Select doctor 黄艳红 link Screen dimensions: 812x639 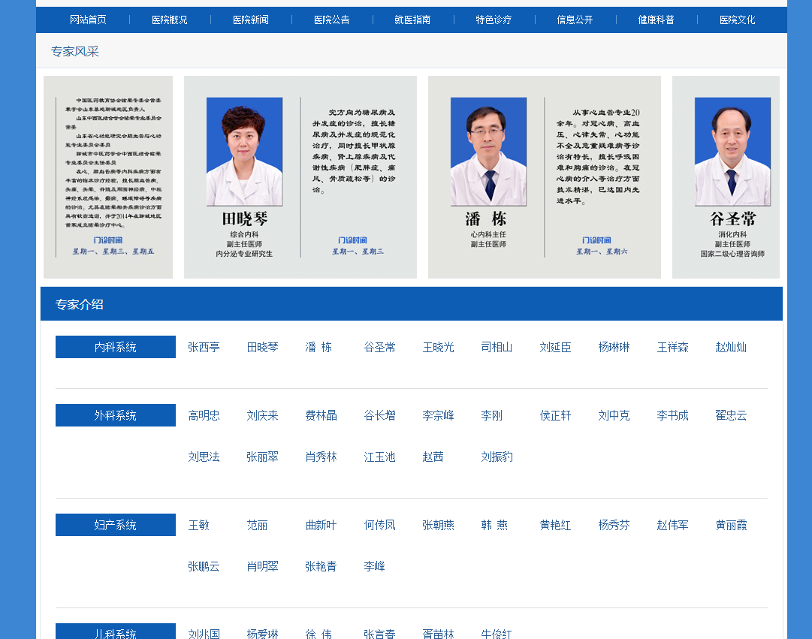point(555,525)
